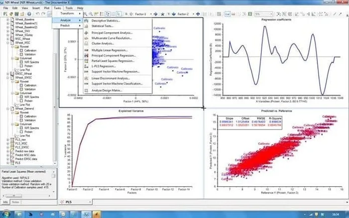Expand the PLS_MSC tree node
Viewport: 349px width, 218px height.
8,143
